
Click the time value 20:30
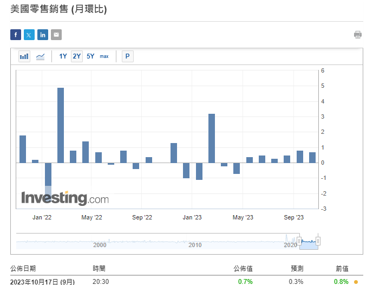(x=101, y=282)
